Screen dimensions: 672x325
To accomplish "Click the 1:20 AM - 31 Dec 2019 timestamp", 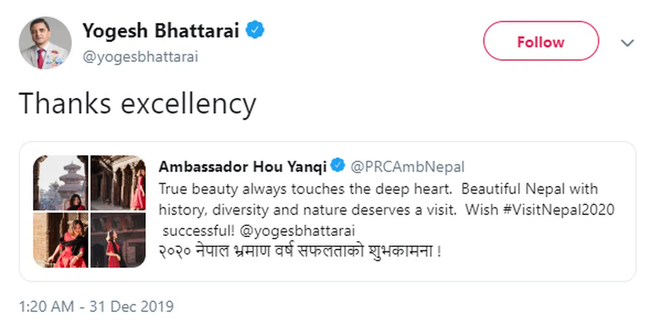I will click(96, 307).
